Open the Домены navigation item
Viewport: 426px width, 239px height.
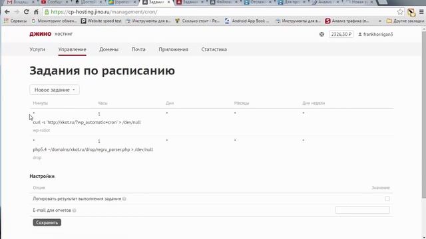pyautogui.click(x=108, y=49)
